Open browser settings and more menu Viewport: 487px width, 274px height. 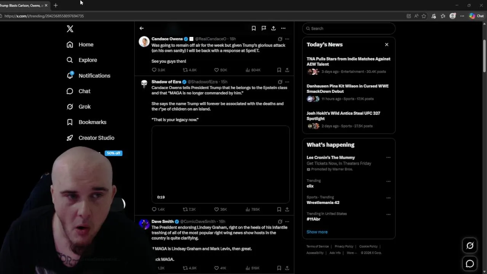pos(462,16)
